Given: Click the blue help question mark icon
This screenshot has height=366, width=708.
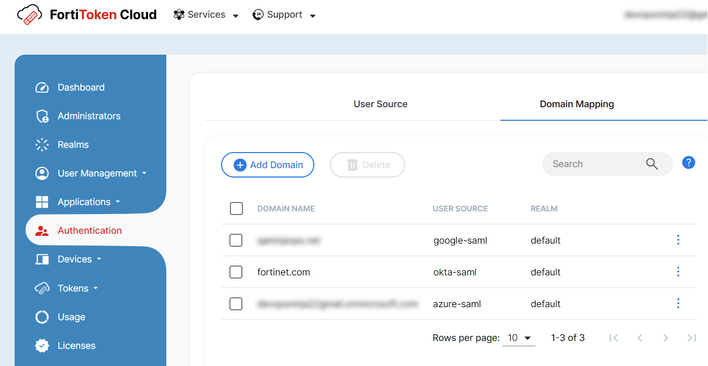Looking at the screenshot, I should click(x=688, y=162).
